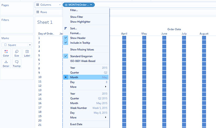Select Standard Gregorian calendar option
The image size is (216, 128).
point(86,56)
